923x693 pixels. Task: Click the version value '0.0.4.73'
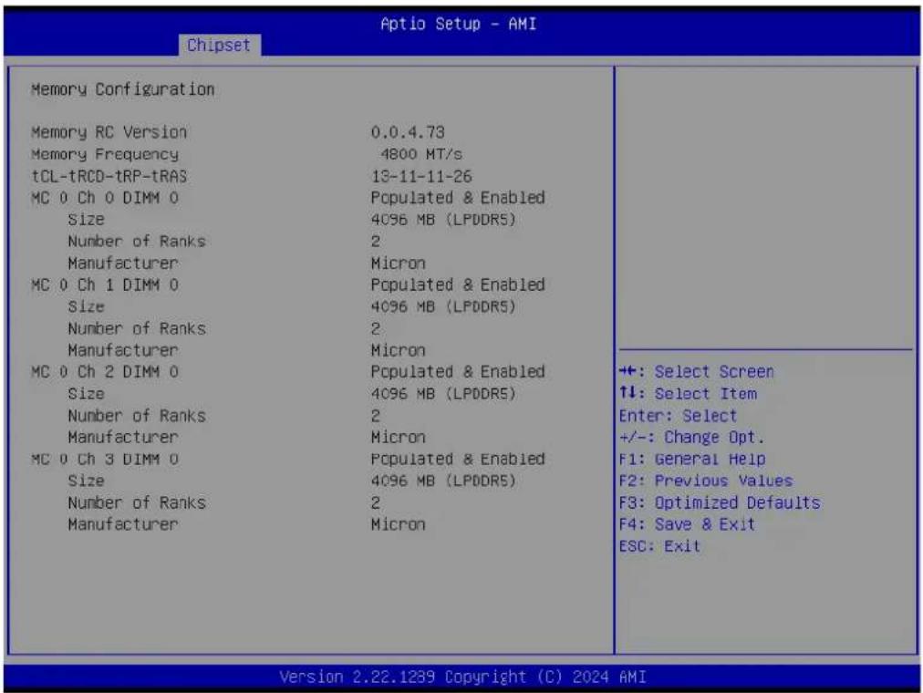point(408,132)
